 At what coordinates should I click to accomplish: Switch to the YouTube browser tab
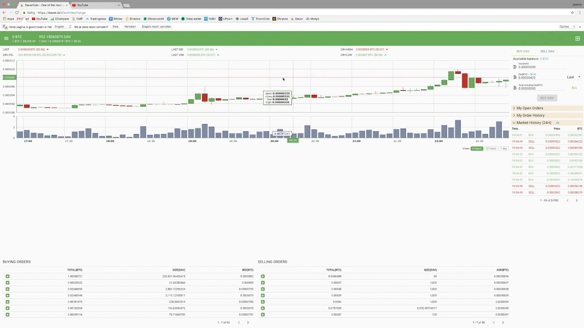click(x=96, y=5)
